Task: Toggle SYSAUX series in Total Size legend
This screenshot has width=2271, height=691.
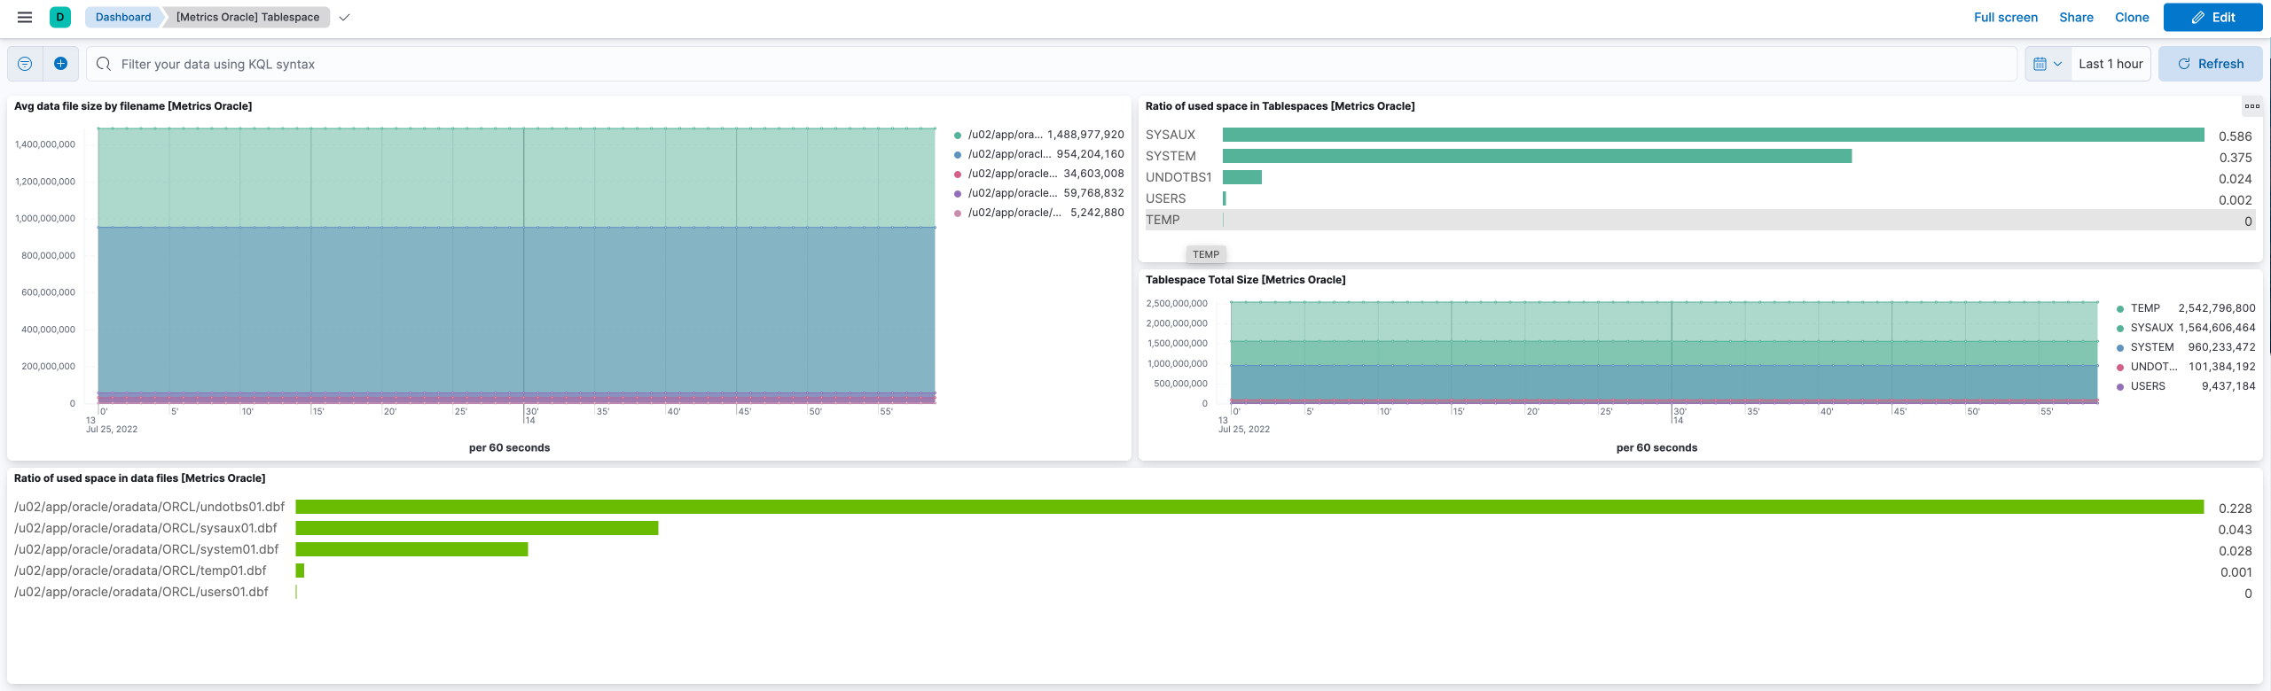Action: (x=2186, y=328)
